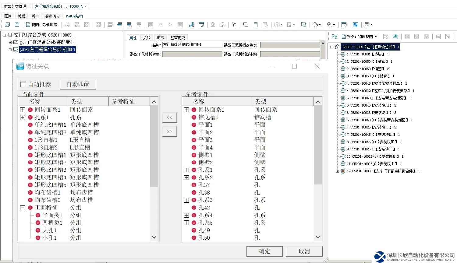Expand 回转面系1 in the current part list
This screenshot has width=457, height=263.
(x=23, y=110)
